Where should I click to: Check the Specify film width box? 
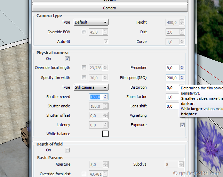coord(84,78)
